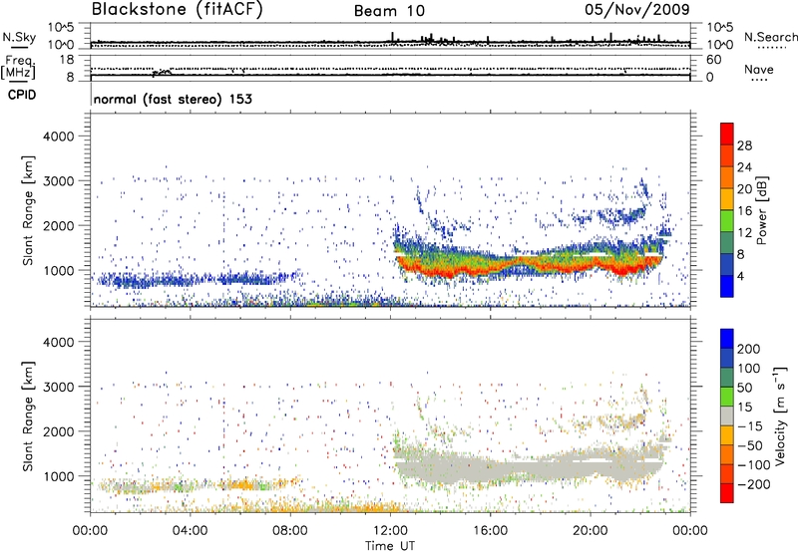
Task: Click the "60" tick on the Nave axis
Action: [x=713, y=60]
